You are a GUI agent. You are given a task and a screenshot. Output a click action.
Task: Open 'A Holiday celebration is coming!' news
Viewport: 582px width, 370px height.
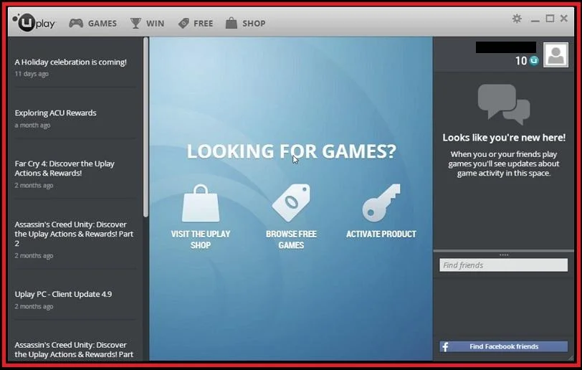point(70,62)
